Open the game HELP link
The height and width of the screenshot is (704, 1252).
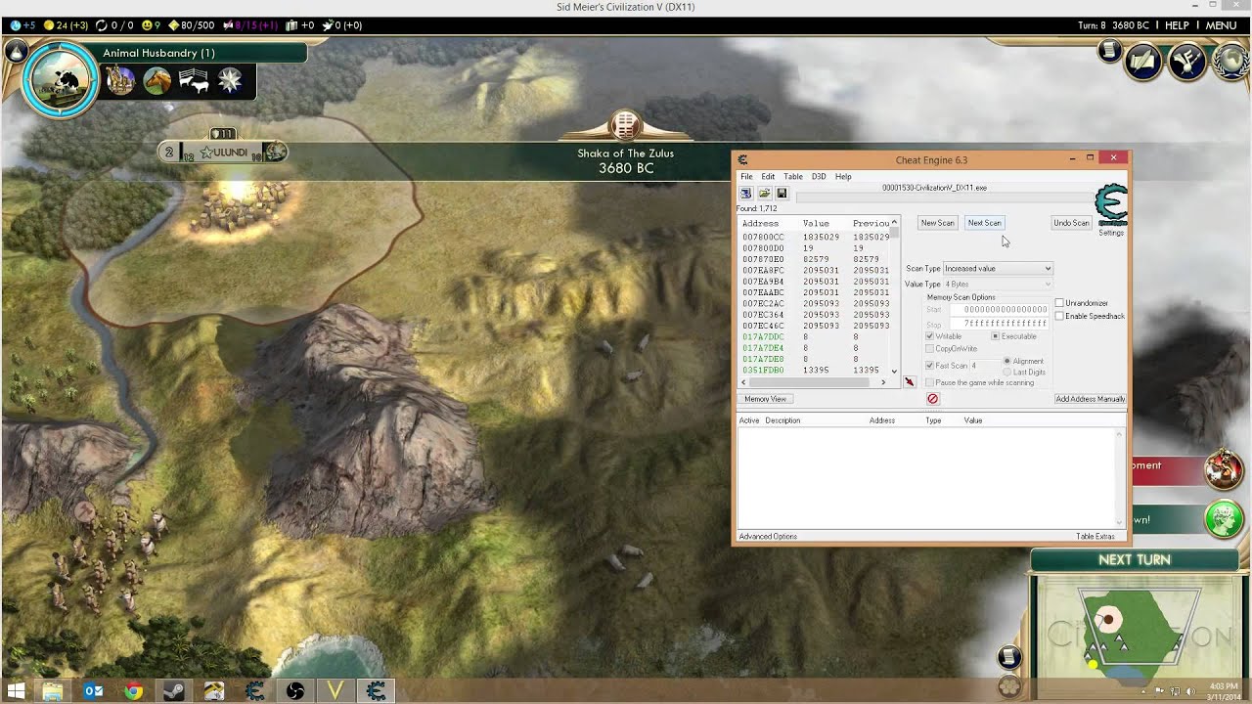(1177, 25)
